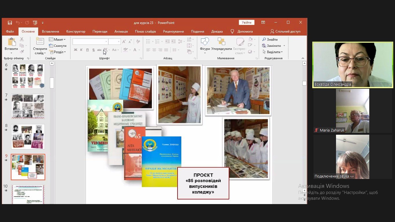Toggle bold (Ж) formatting
The width and height of the screenshot is (395, 222).
pos(75,50)
